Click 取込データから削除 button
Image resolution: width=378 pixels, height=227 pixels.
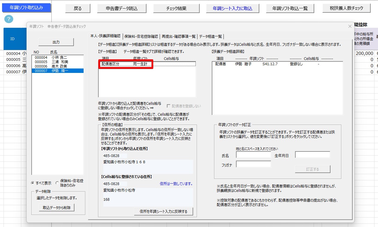pos(57,208)
